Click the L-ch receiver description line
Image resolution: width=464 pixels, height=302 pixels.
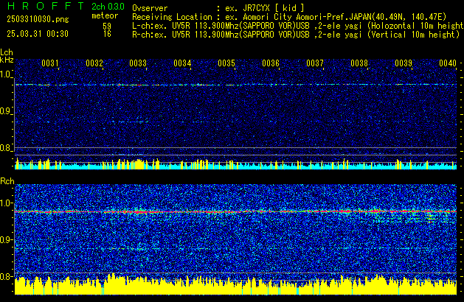pos(298,26)
